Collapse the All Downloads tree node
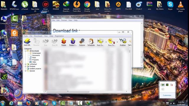Screen dimensions: 189x106 25,51
